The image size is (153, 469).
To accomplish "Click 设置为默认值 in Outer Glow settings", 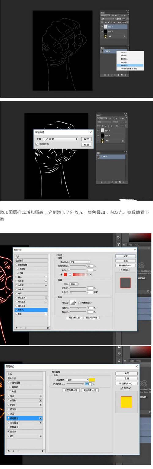I will coord(74,317).
